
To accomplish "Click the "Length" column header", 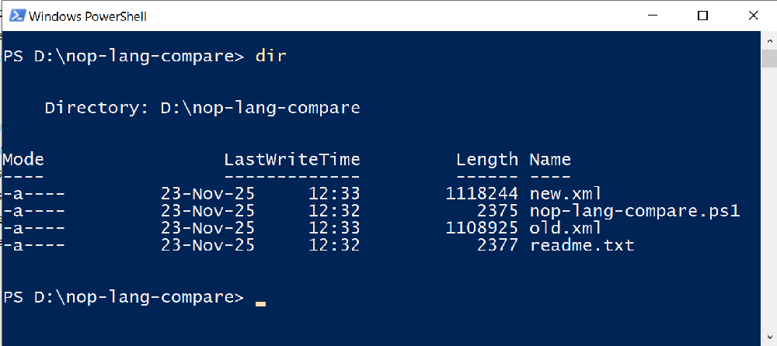I will coord(486,160).
